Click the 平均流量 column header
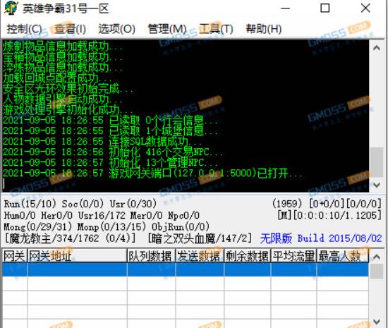The height and width of the screenshot is (328, 388). (293, 256)
